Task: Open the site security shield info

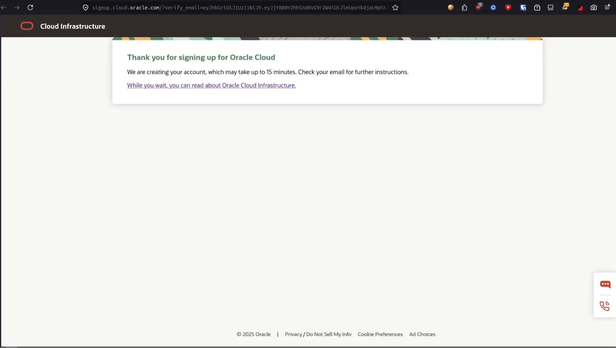Action: point(86,7)
